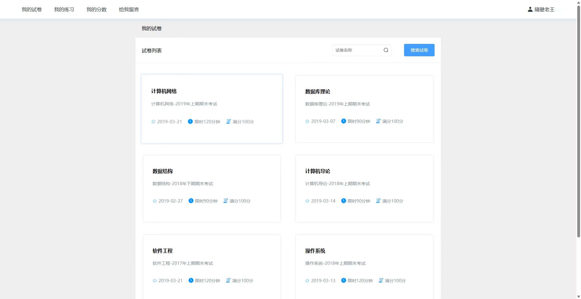The image size is (581, 299).
Task: Click the date icon on 数据结构 card
Action: (x=155, y=201)
